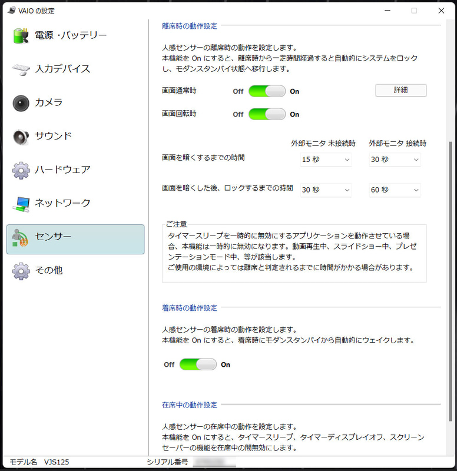Image resolution: width=457 pixels, height=471 pixels.
Task: Close the VAIO の設定 window
Action: pos(441,11)
